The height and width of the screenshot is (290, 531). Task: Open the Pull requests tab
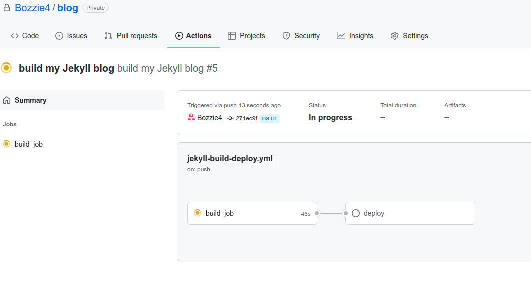tap(131, 36)
